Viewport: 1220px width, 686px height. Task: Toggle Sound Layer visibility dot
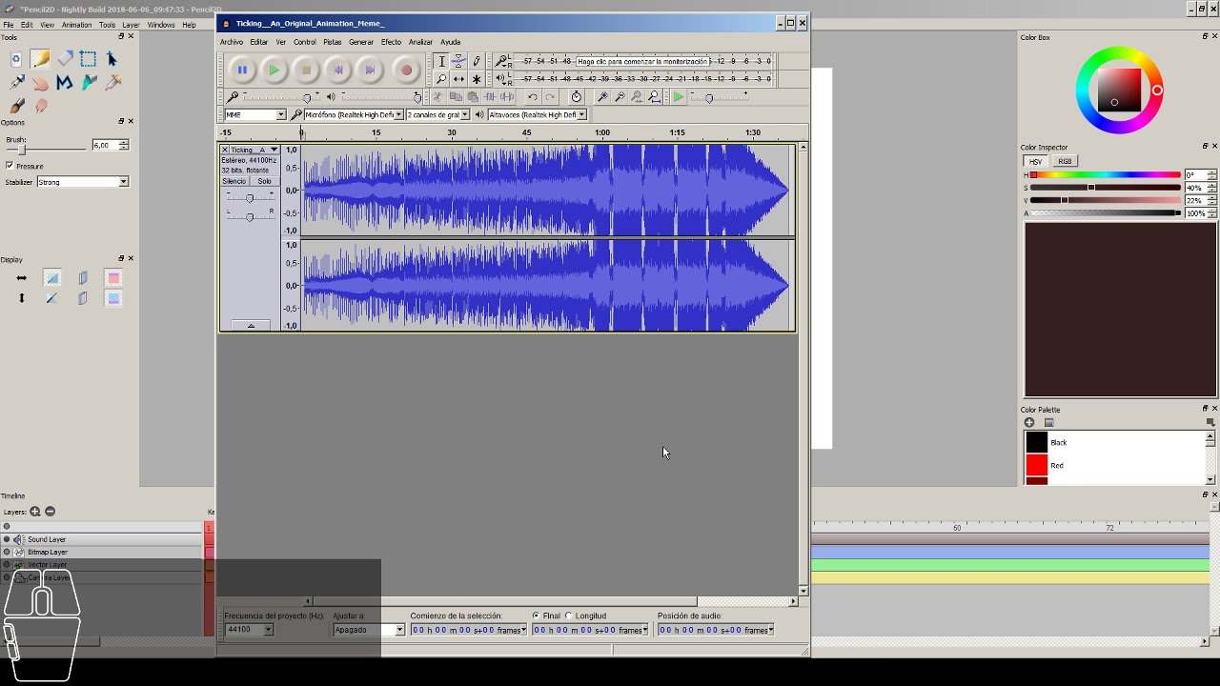[x=7, y=539]
